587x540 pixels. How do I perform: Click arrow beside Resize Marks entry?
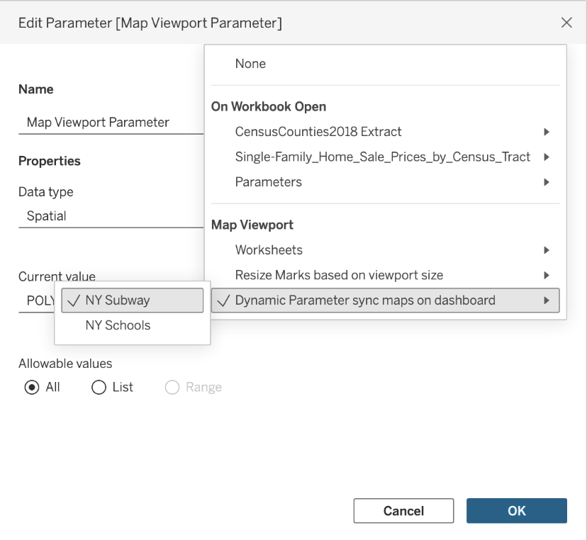(x=546, y=275)
